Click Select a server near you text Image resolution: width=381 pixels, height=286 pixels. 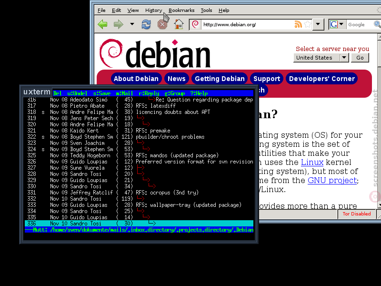(x=332, y=49)
